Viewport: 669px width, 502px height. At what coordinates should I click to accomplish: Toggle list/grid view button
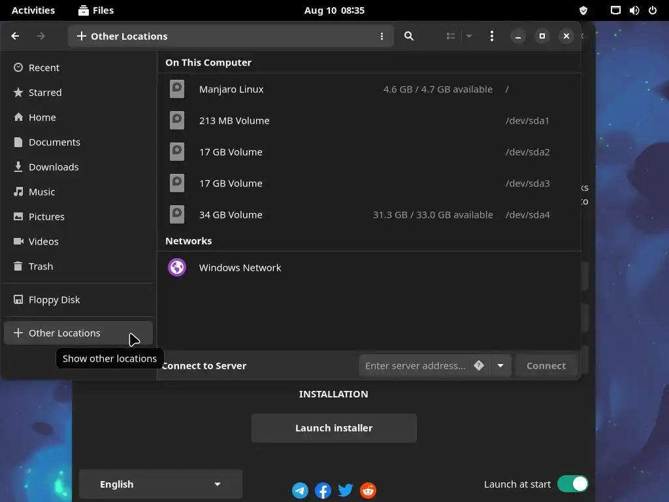451,37
